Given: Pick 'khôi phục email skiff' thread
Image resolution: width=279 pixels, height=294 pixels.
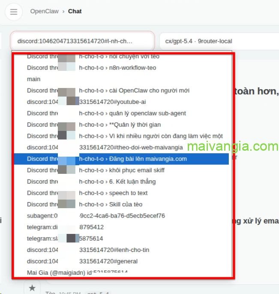Looking at the screenshot, I should pyautogui.click(x=120, y=170).
